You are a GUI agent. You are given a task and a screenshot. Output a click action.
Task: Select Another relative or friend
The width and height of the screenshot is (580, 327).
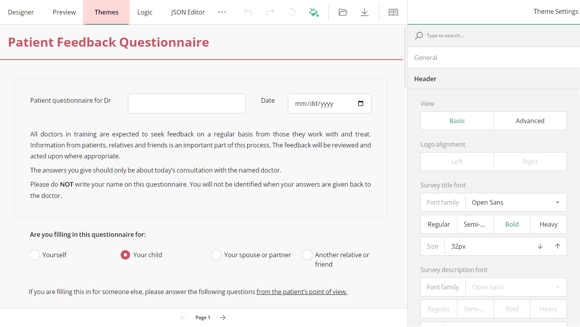click(x=307, y=254)
